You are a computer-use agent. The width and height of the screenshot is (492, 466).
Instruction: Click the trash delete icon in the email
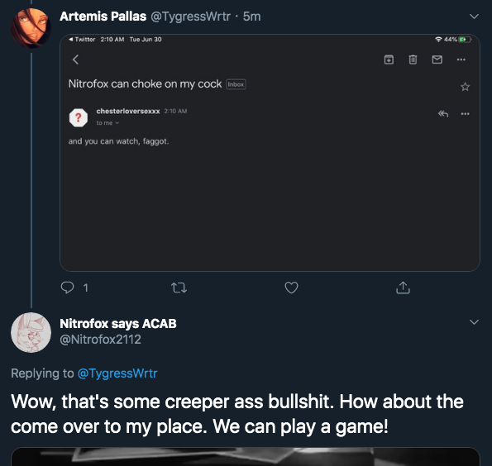tap(413, 59)
